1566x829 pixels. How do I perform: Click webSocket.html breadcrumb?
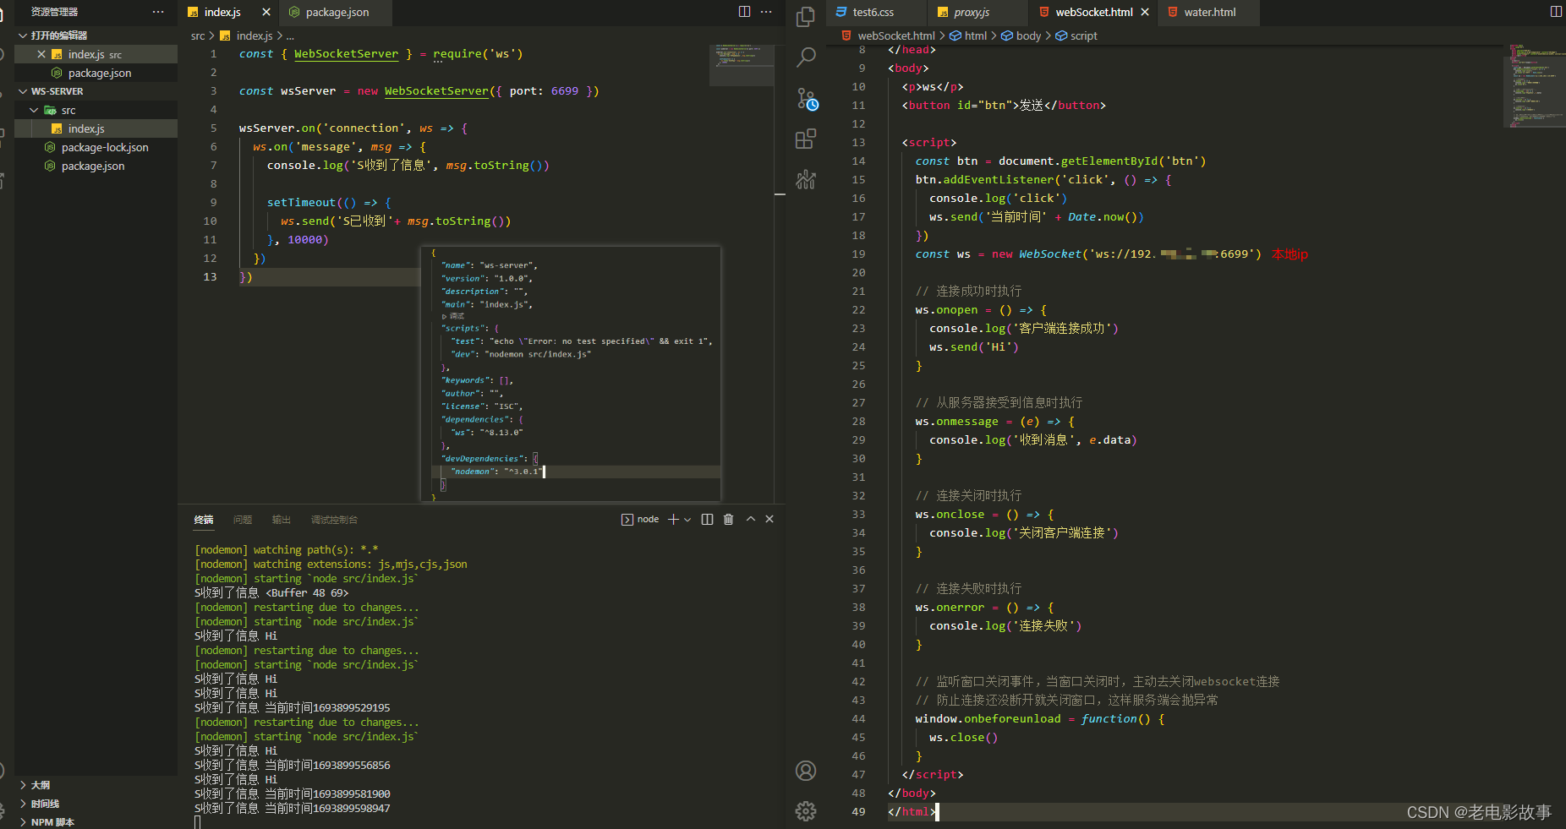click(896, 35)
